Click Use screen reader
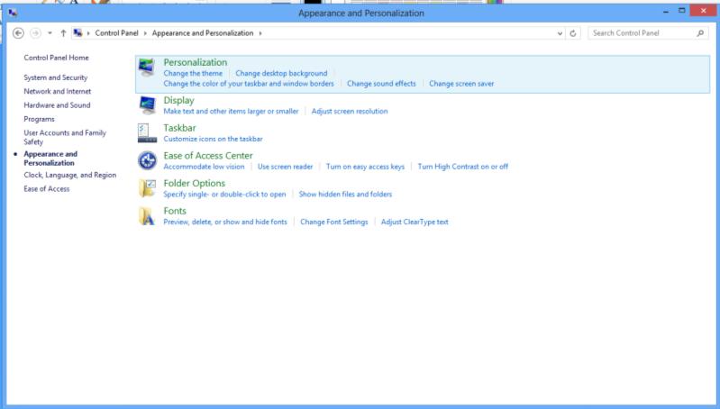 tap(285, 167)
